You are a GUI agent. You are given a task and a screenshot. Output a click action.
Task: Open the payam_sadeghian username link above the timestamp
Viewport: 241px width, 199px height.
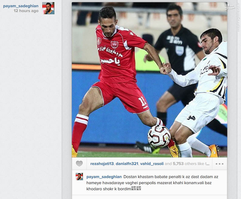coord(21,6)
